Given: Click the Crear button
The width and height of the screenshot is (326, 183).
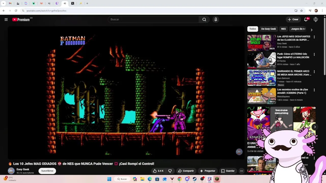Looking at the screenshot, I should 293,20.
